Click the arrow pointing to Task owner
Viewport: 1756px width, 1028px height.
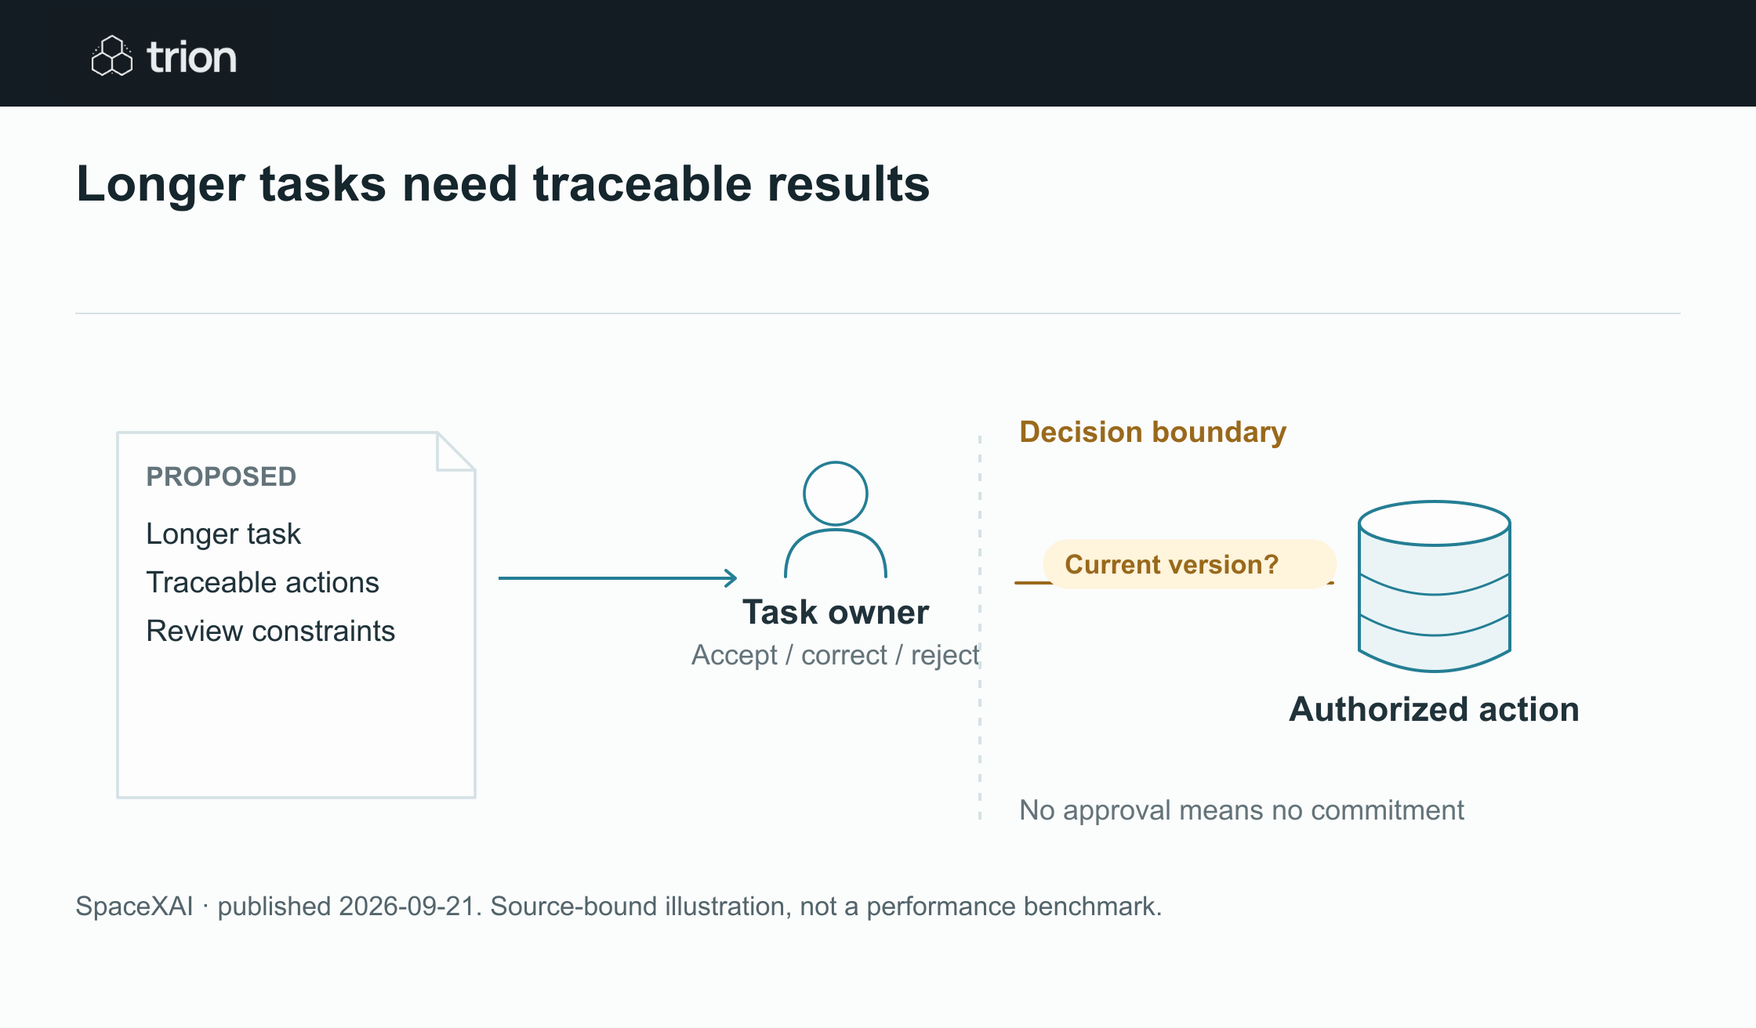(x=618, y=578)
